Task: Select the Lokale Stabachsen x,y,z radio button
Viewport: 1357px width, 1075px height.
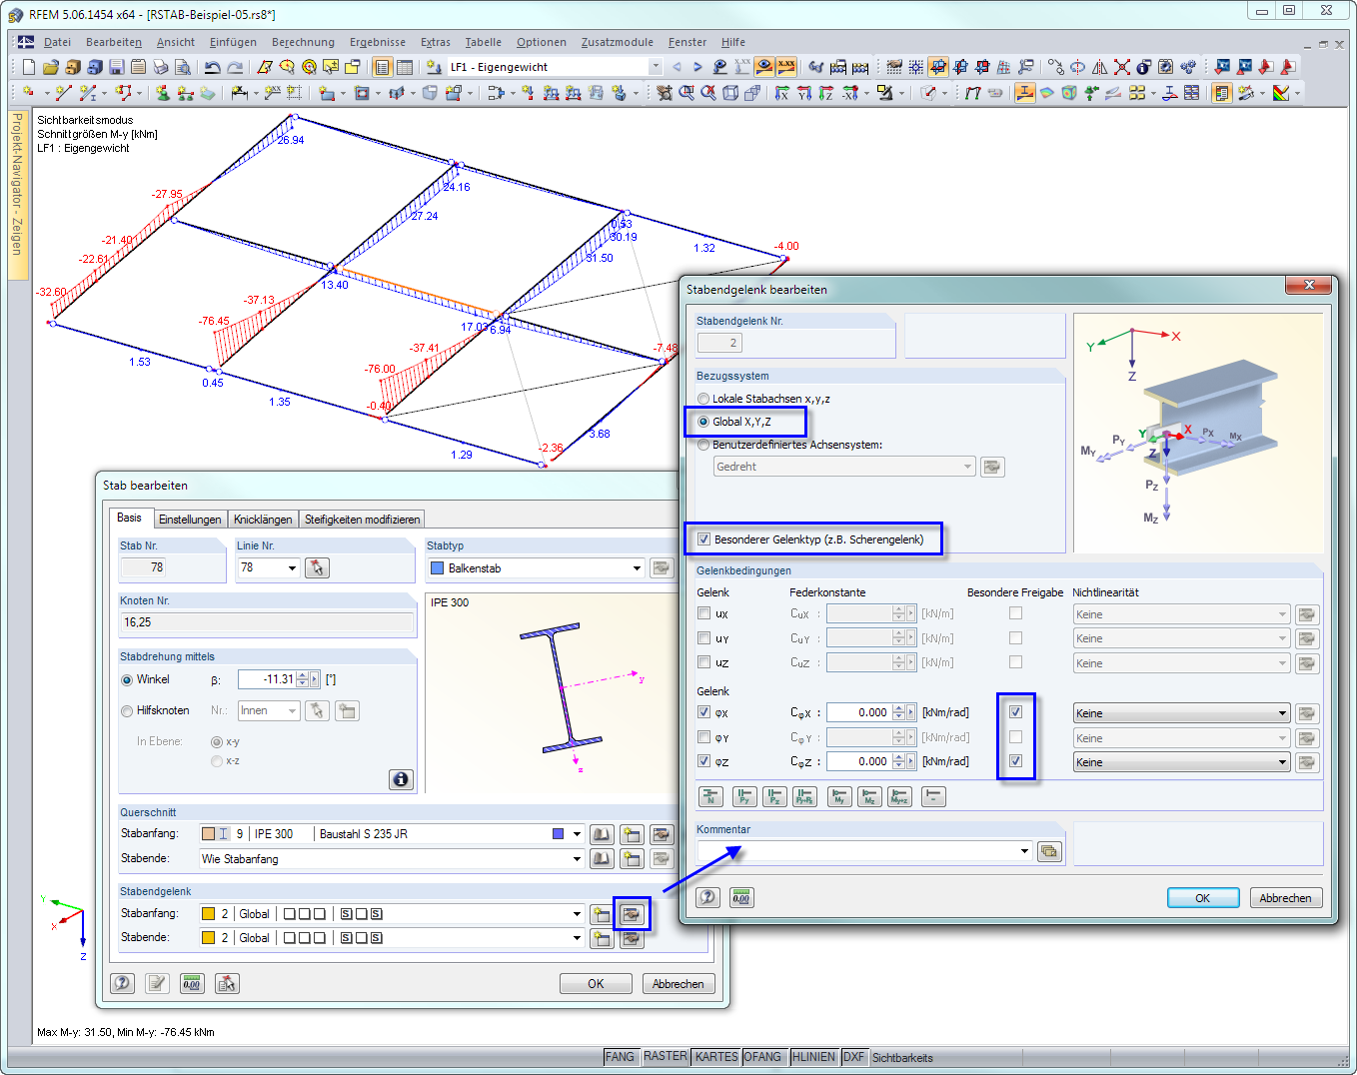Action: click(702, 398)
